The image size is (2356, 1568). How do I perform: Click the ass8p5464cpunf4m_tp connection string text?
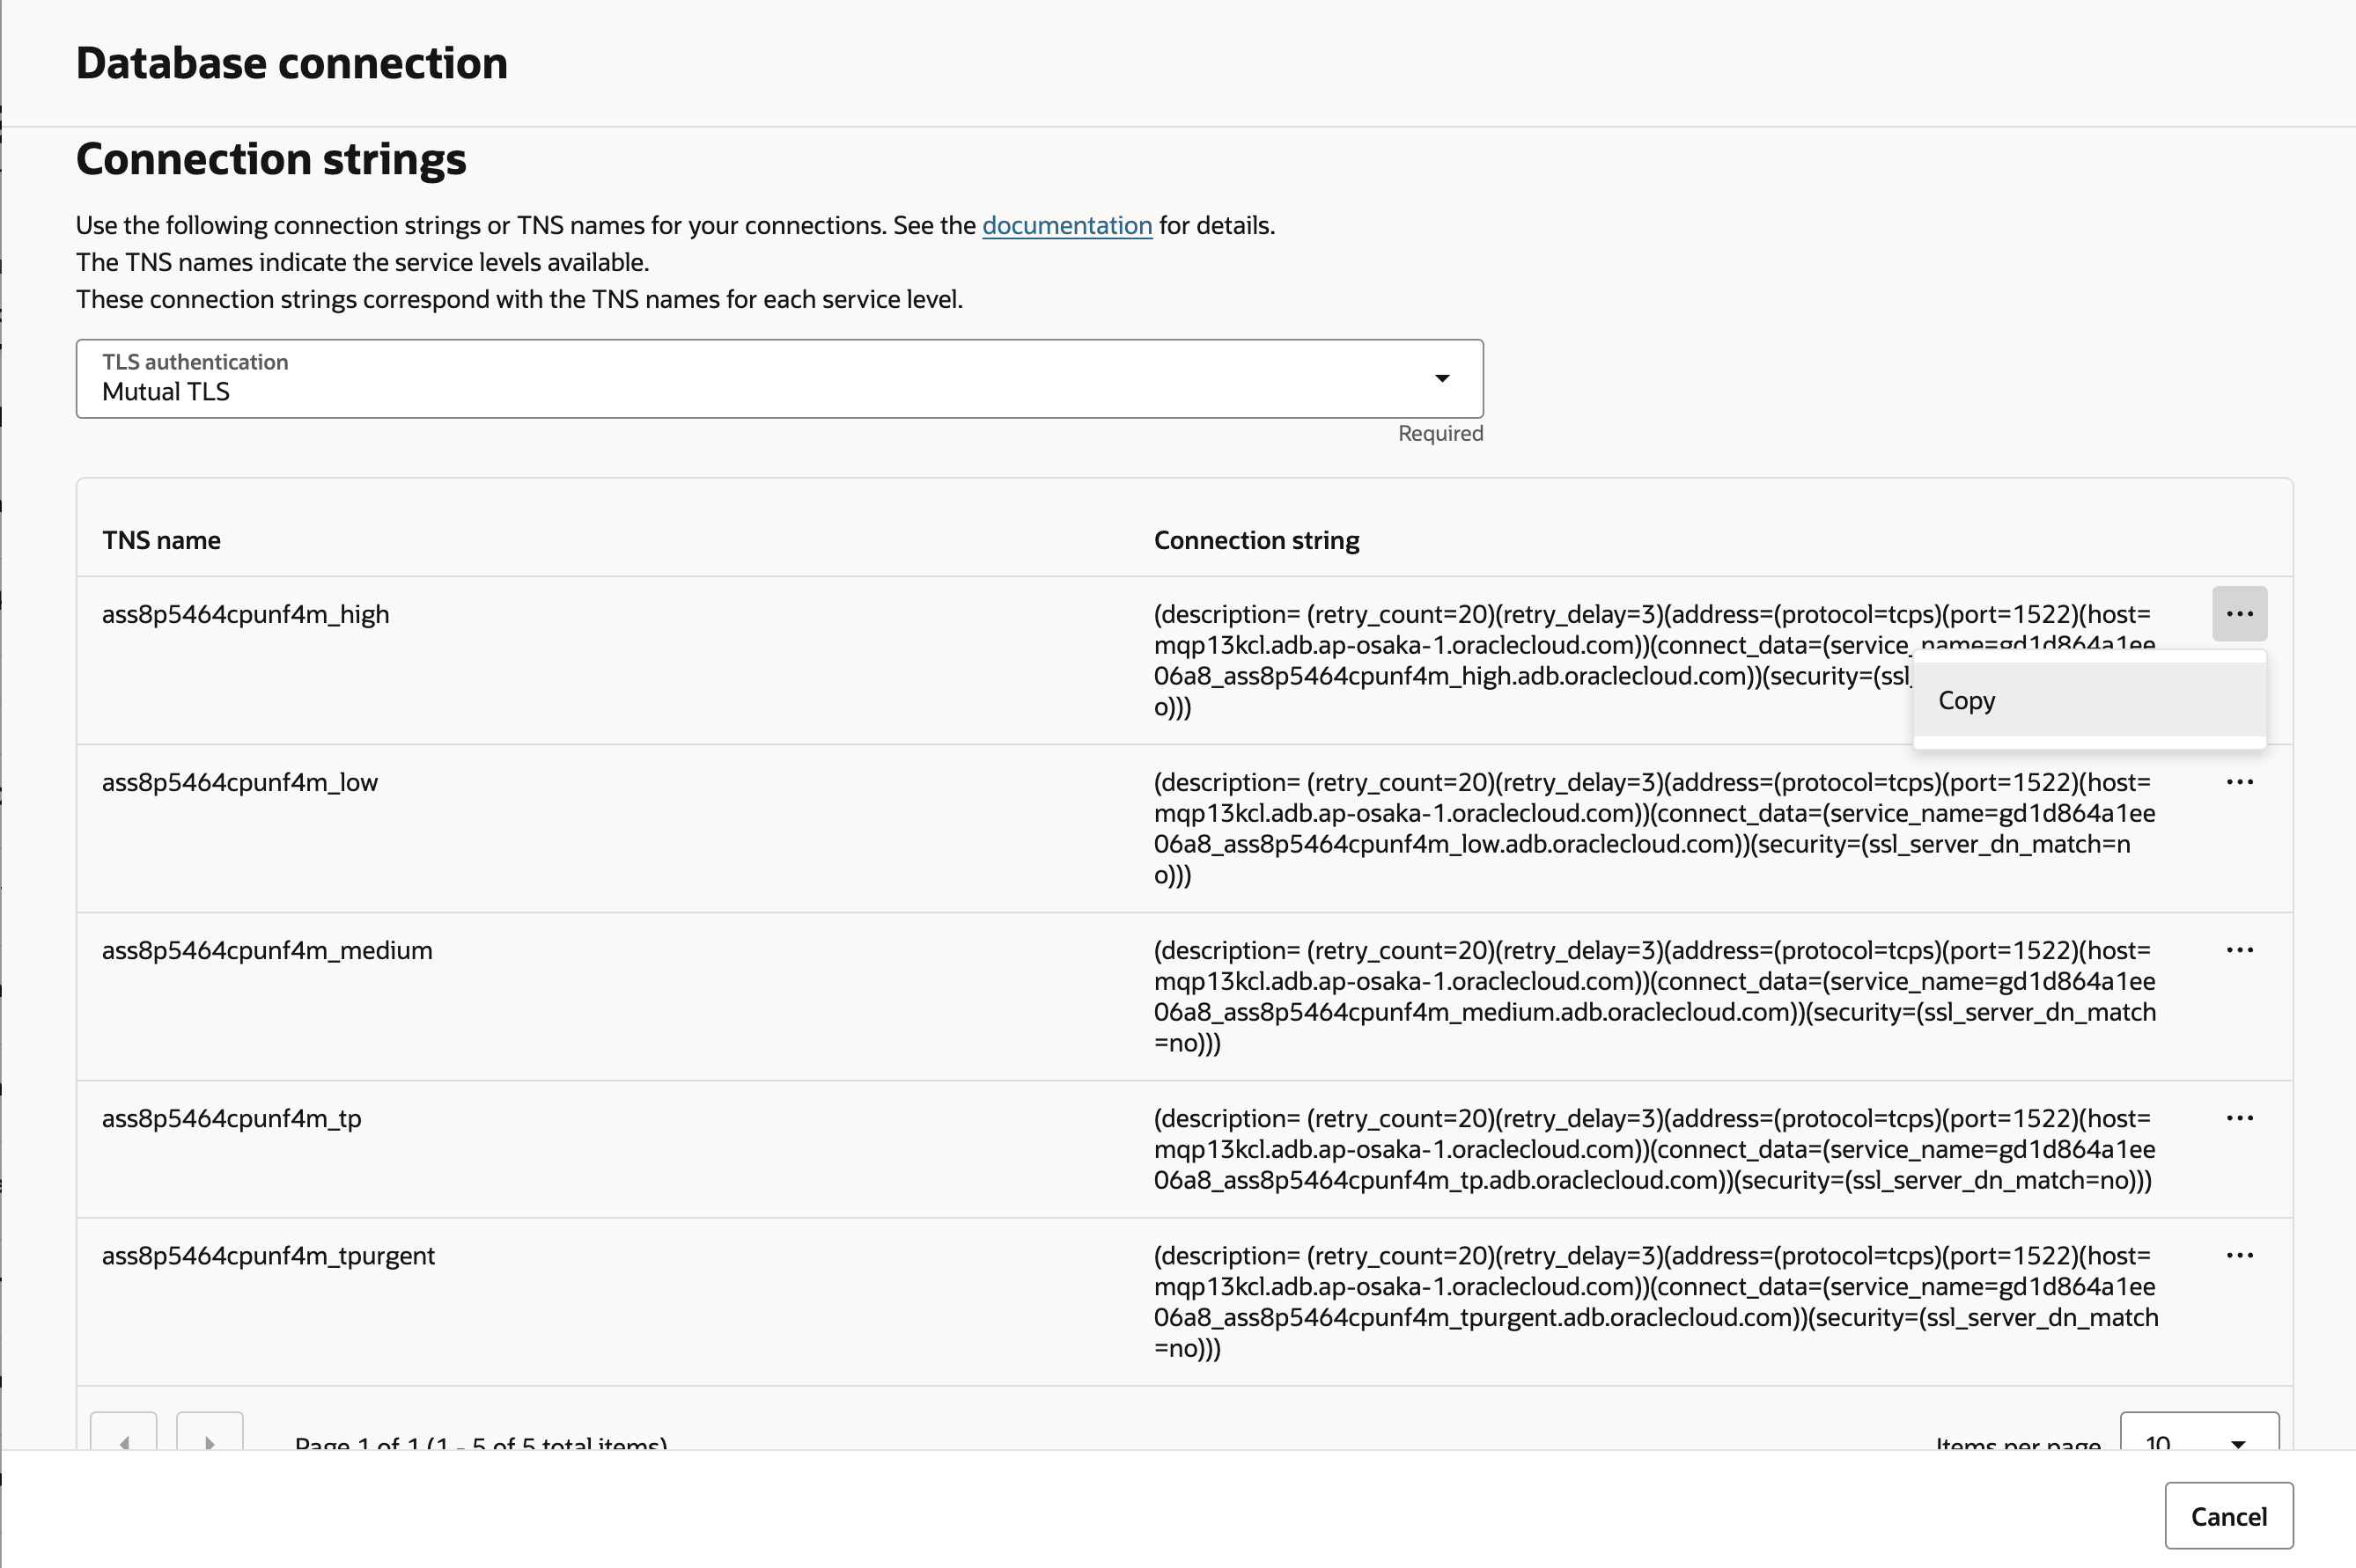(x=1651, y=1149)
